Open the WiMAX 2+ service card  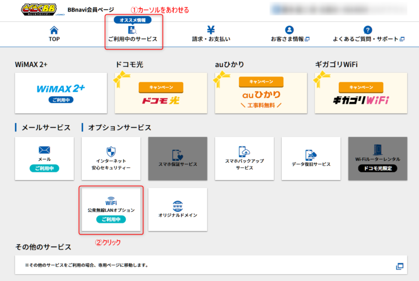tap(61, 93)
